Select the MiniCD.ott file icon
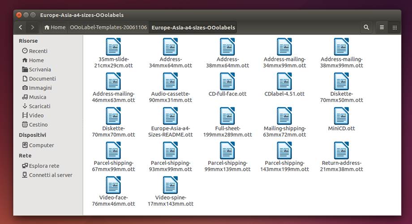This screenshot has height=224, width=412. click(x=341, y=116)
